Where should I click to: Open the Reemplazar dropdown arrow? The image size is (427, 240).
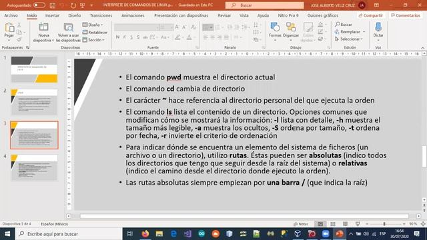[364, 32]
